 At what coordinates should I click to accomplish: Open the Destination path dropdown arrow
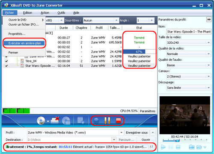(114, 140)
